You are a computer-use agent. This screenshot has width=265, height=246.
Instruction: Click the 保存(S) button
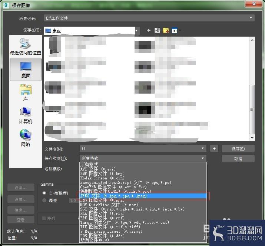[x=238, y=149]
